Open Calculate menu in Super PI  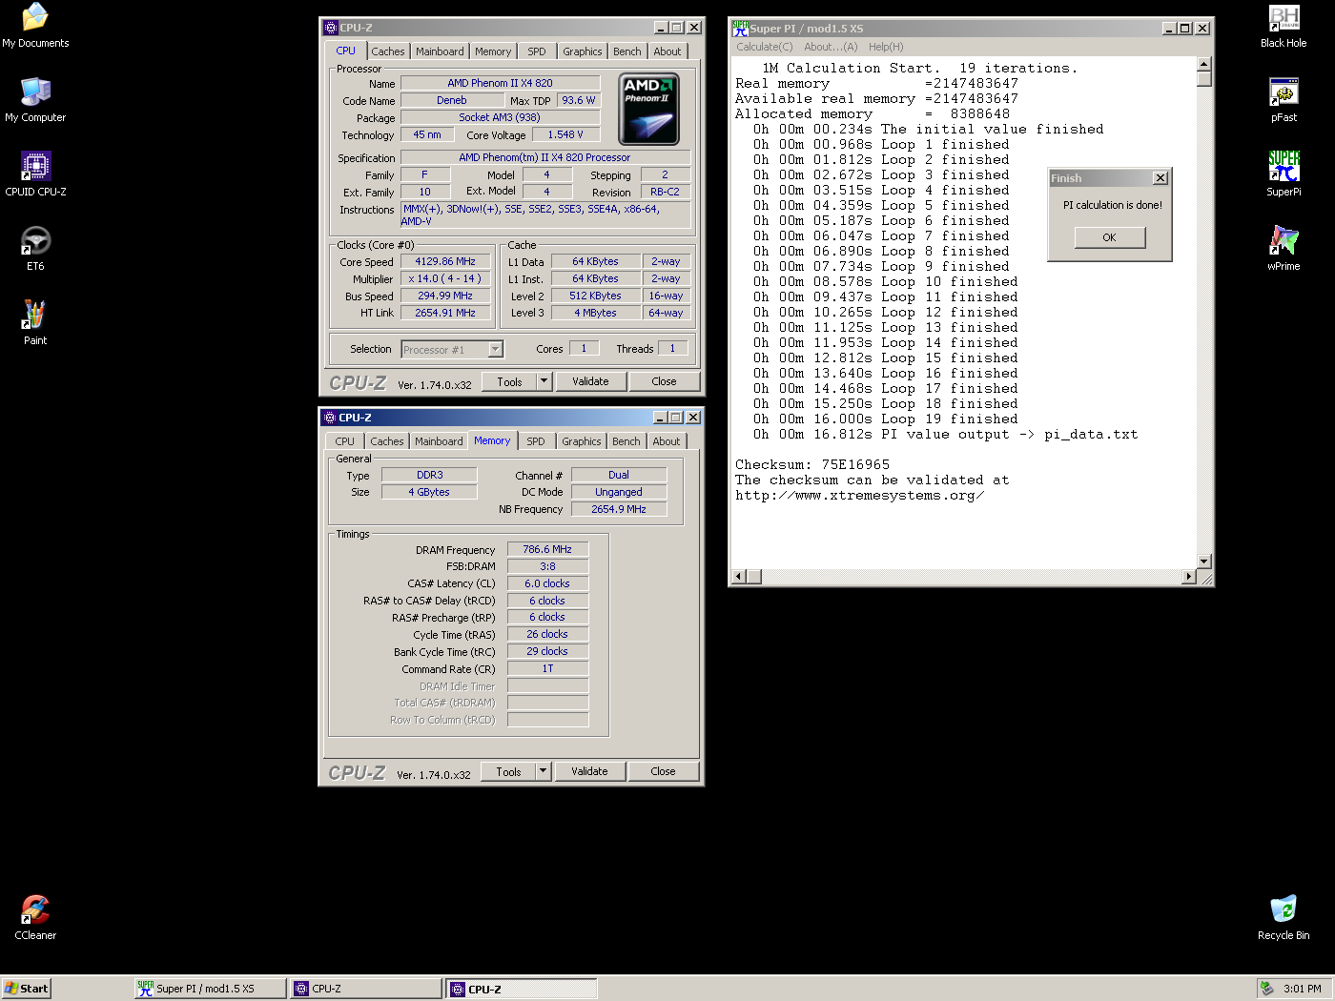tap(764, 47)
